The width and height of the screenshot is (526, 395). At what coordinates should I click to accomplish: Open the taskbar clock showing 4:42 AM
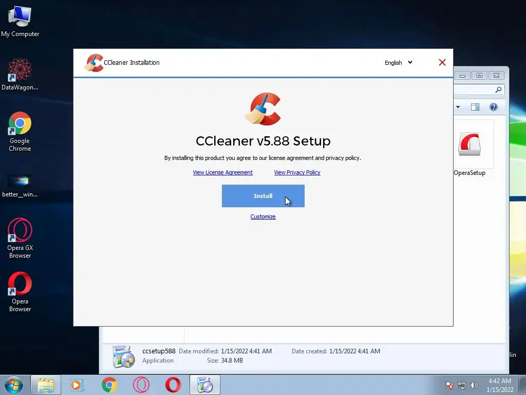[x=500, y=385]
